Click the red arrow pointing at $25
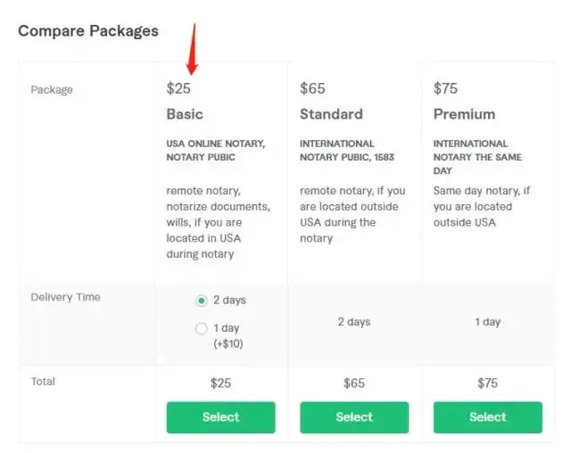The width and height of the screenshot is (571, 453). [193, 49]
